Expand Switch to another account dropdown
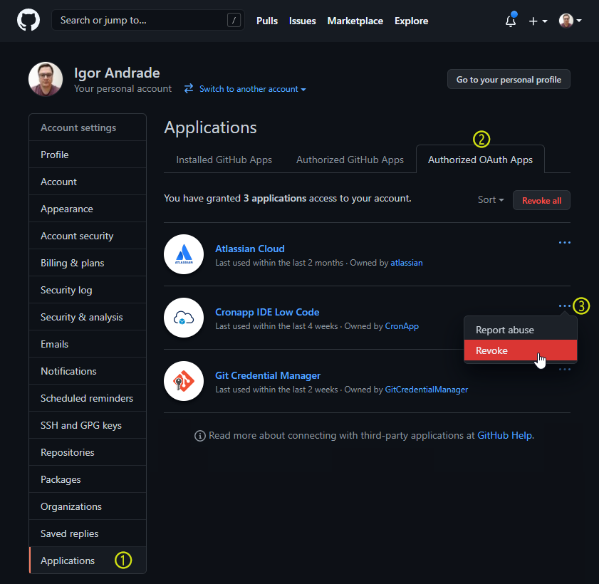This screenshot has width=599, height=584. [253, 89]
